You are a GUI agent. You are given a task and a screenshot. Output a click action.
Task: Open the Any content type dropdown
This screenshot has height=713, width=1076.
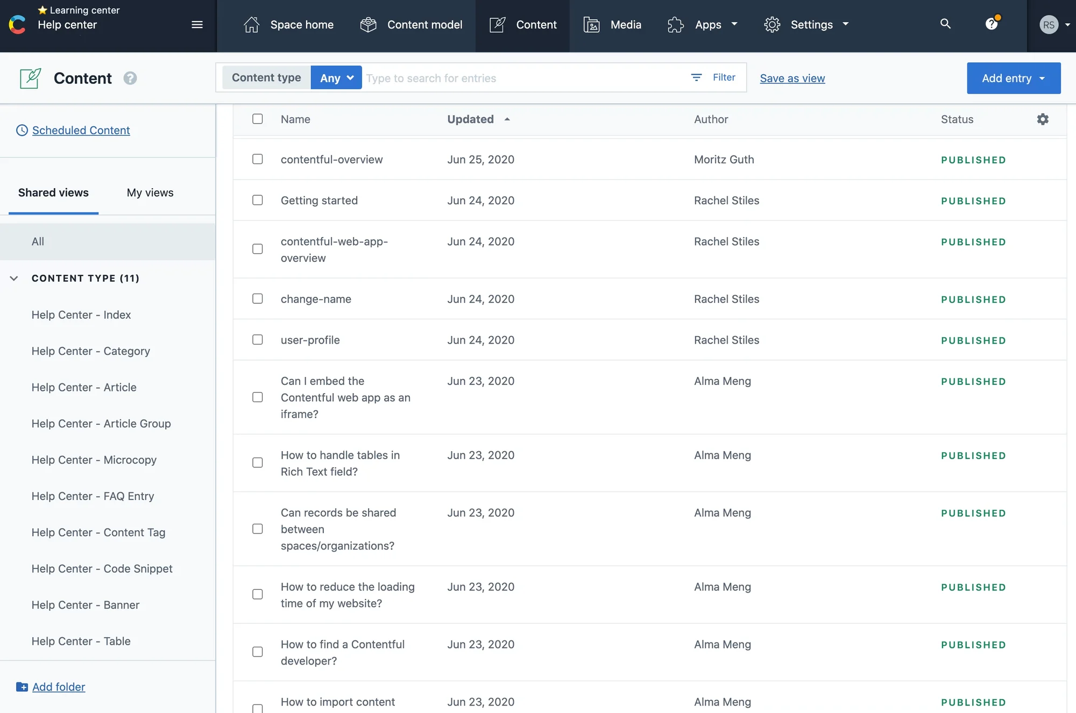[336, 78]
